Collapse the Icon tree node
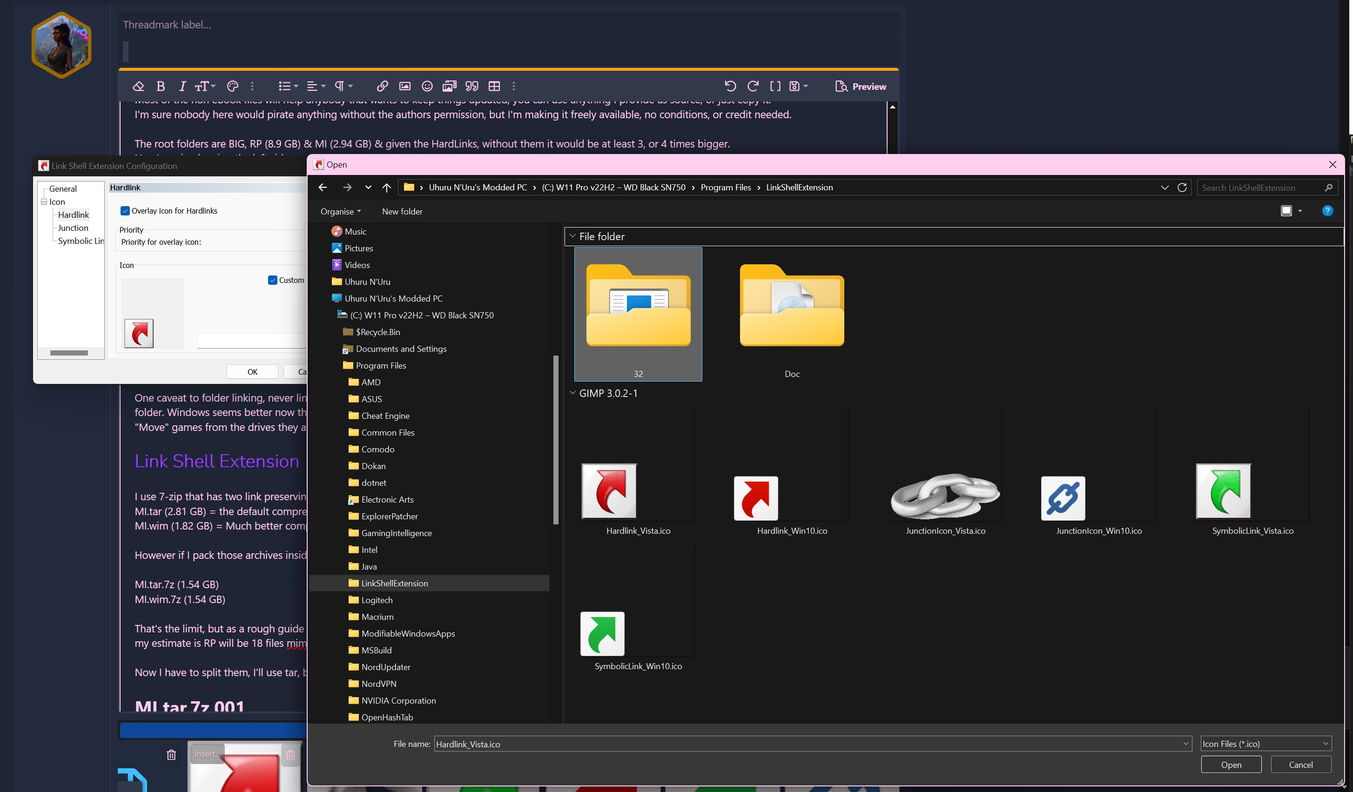Viewport: 1353px width, 792px height. tap(44, 202)
